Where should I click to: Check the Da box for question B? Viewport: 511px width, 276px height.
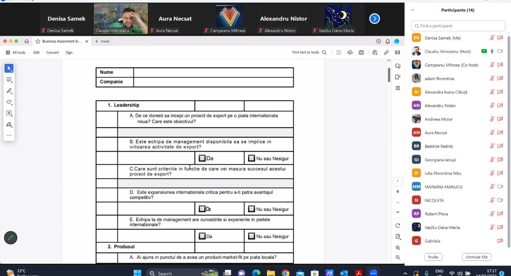tap(202, 158)
